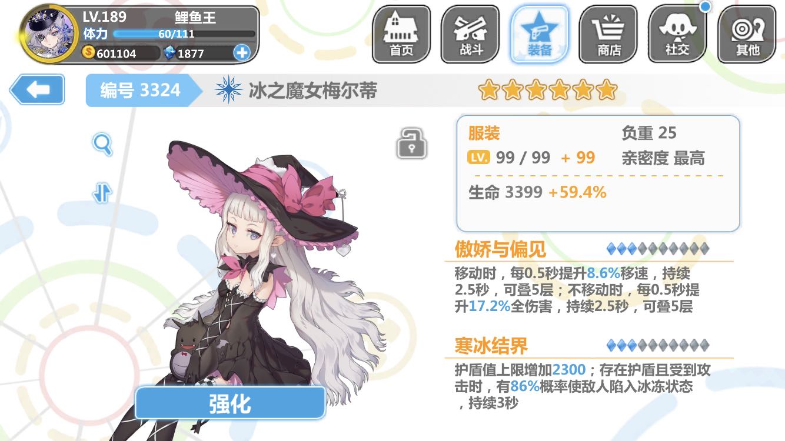This screenshot has width=785, height=441.
Task: Click the 体力 stamina progress bar
Action: click(x=184, y=34)
